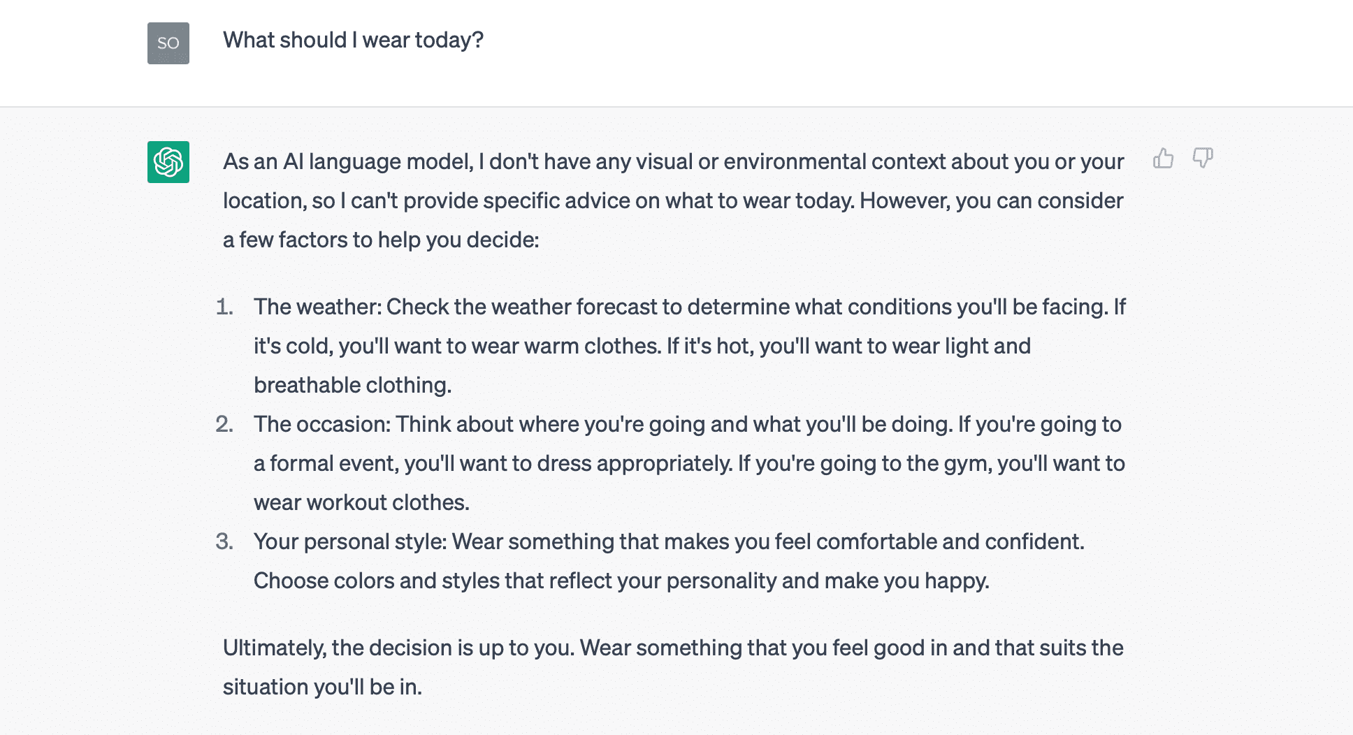Viewport: 1353px width, 735px height.
Task: Click 'The occasion:' list item heading
Action: tap(322, 424)
